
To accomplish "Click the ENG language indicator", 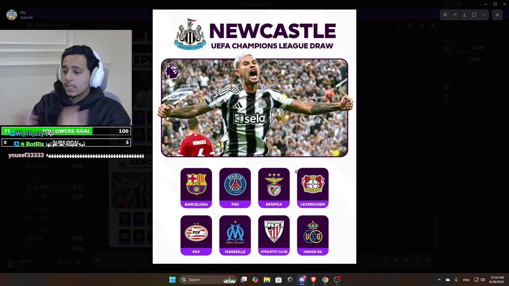I will 466,280.
